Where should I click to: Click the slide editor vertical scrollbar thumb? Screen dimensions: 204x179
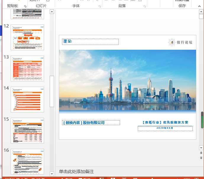click(201, 16)
